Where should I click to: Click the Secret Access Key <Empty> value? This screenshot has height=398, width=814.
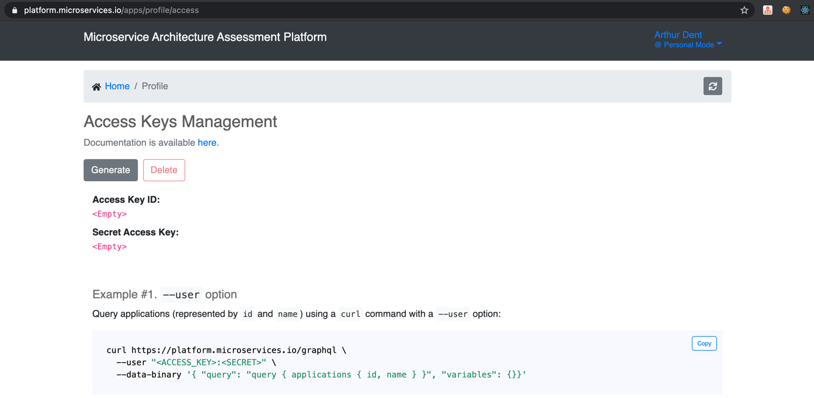[x=110, y=246]
